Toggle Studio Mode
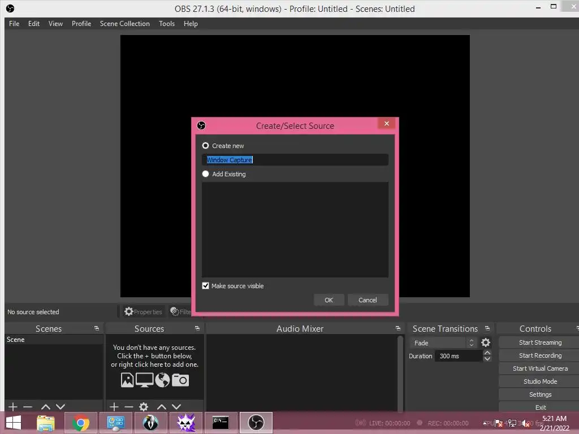Viewport: 579px width, 434px height. [540, 381]
